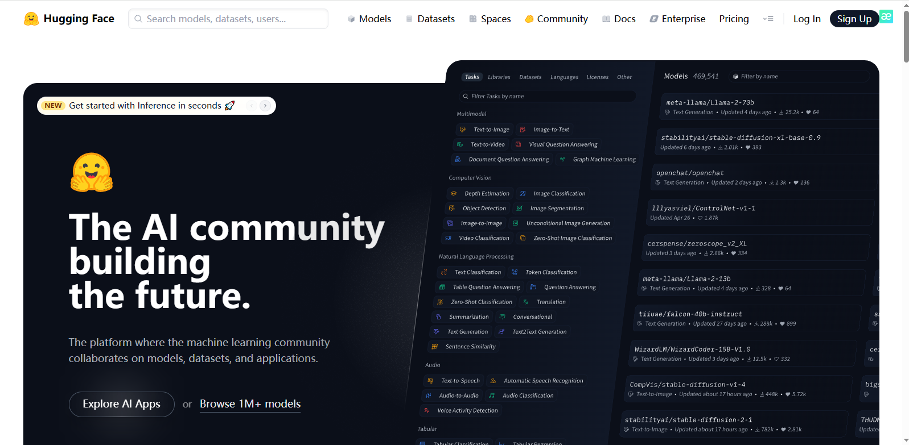This screenshot has width=909, height=445.
Task: Select the Datasets tab in the hero filter panel
Action: click(530, 77)
